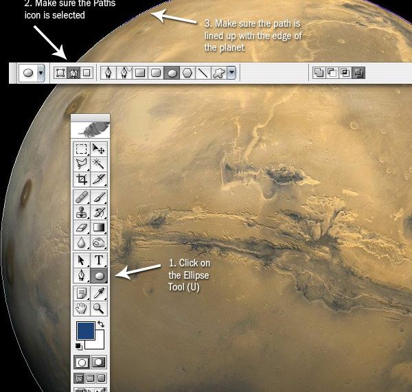Pick the Freeform Pen tool in options bar

pos(124,73)
